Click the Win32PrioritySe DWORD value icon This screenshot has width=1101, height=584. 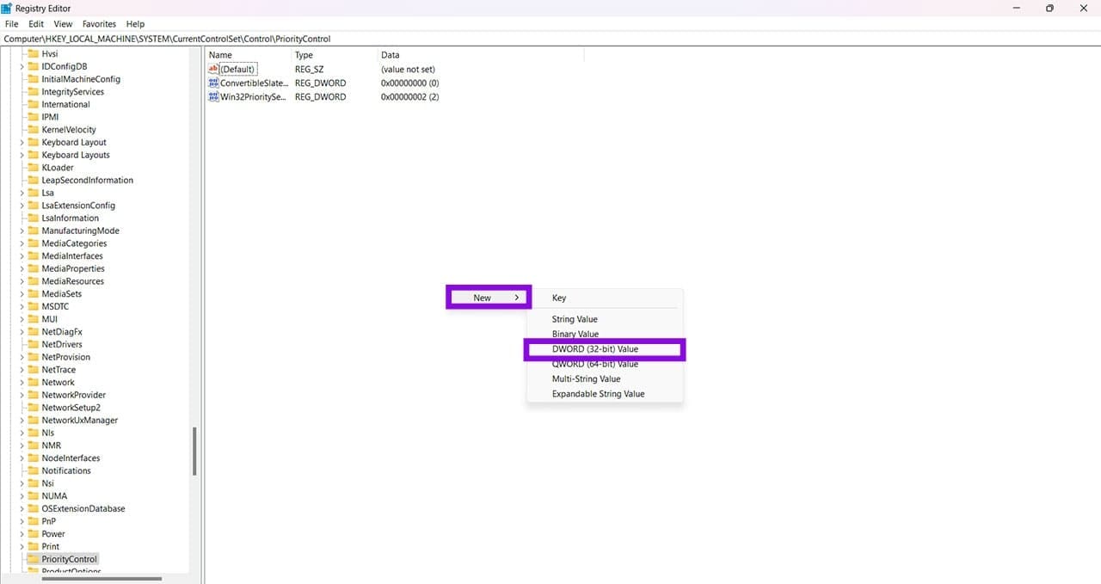click(213, 96)
